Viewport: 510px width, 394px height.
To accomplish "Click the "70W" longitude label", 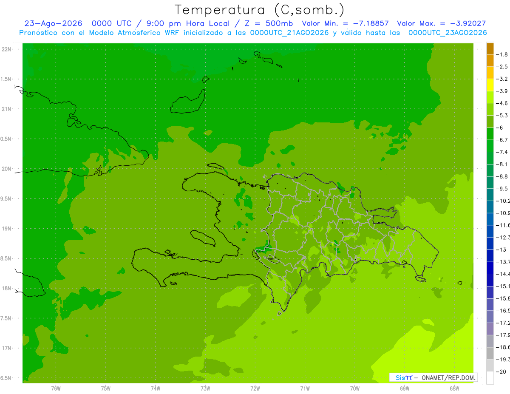I will [x=355, y=388].
